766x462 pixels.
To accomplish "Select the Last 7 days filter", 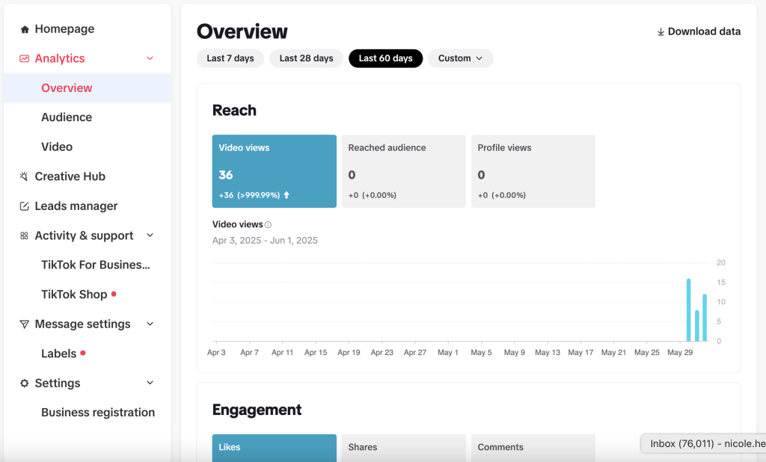I will click(230, 58).
